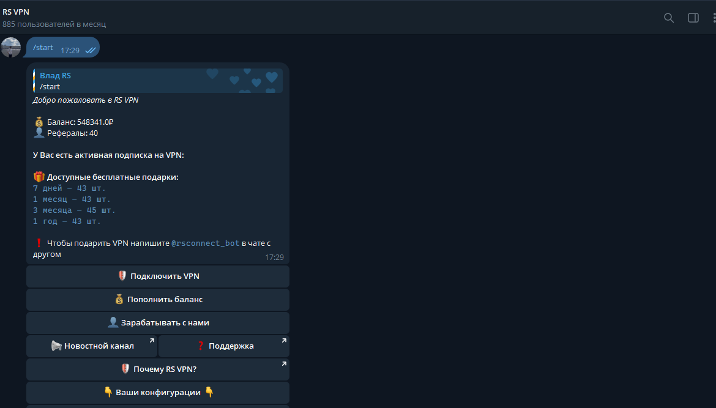The width and height of the screenshot is (716, 408).
Task: Copy the '3 месяца — 45 шт.' line
Action: 74,210
